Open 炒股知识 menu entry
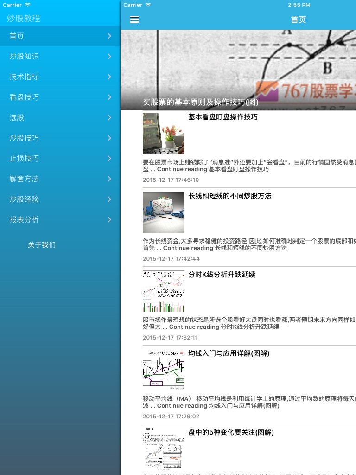This screenshot has height=475, width=356. [60, 56]
